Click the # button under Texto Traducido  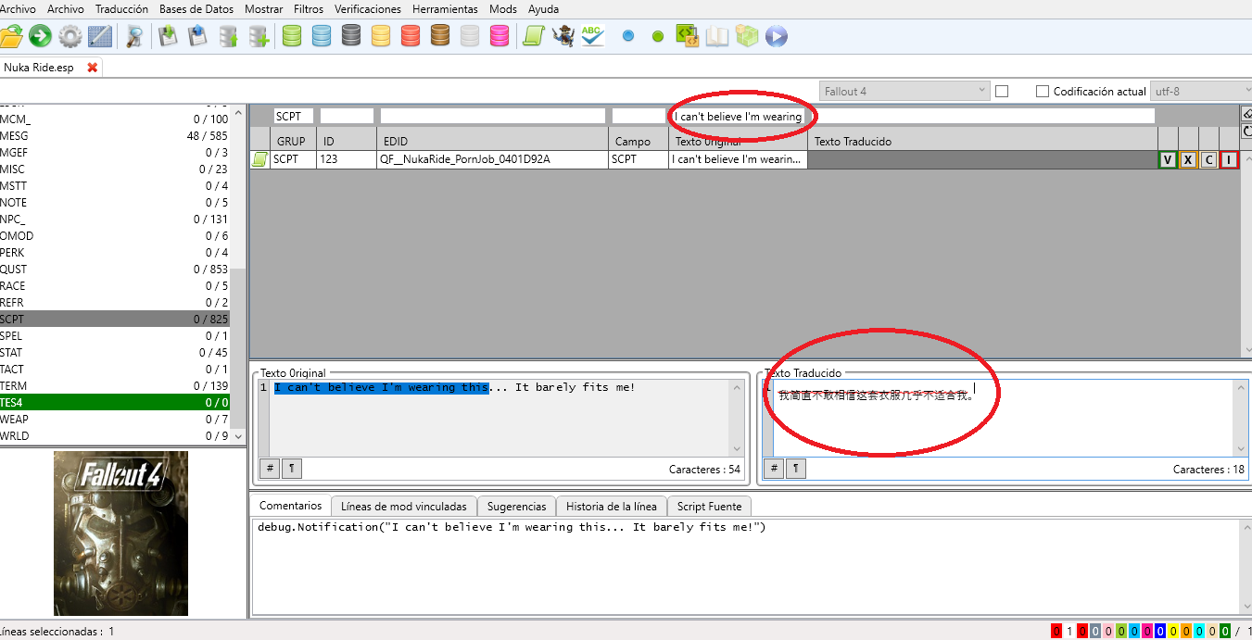[x=773, y=469]
